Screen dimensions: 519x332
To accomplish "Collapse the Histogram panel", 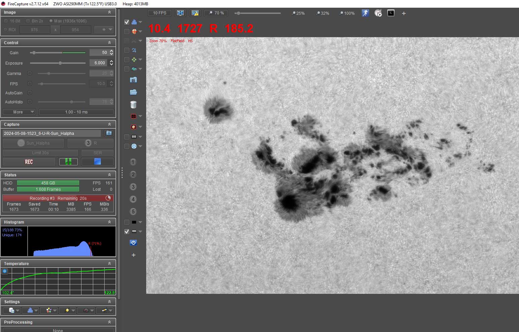I will pos(109,222).
